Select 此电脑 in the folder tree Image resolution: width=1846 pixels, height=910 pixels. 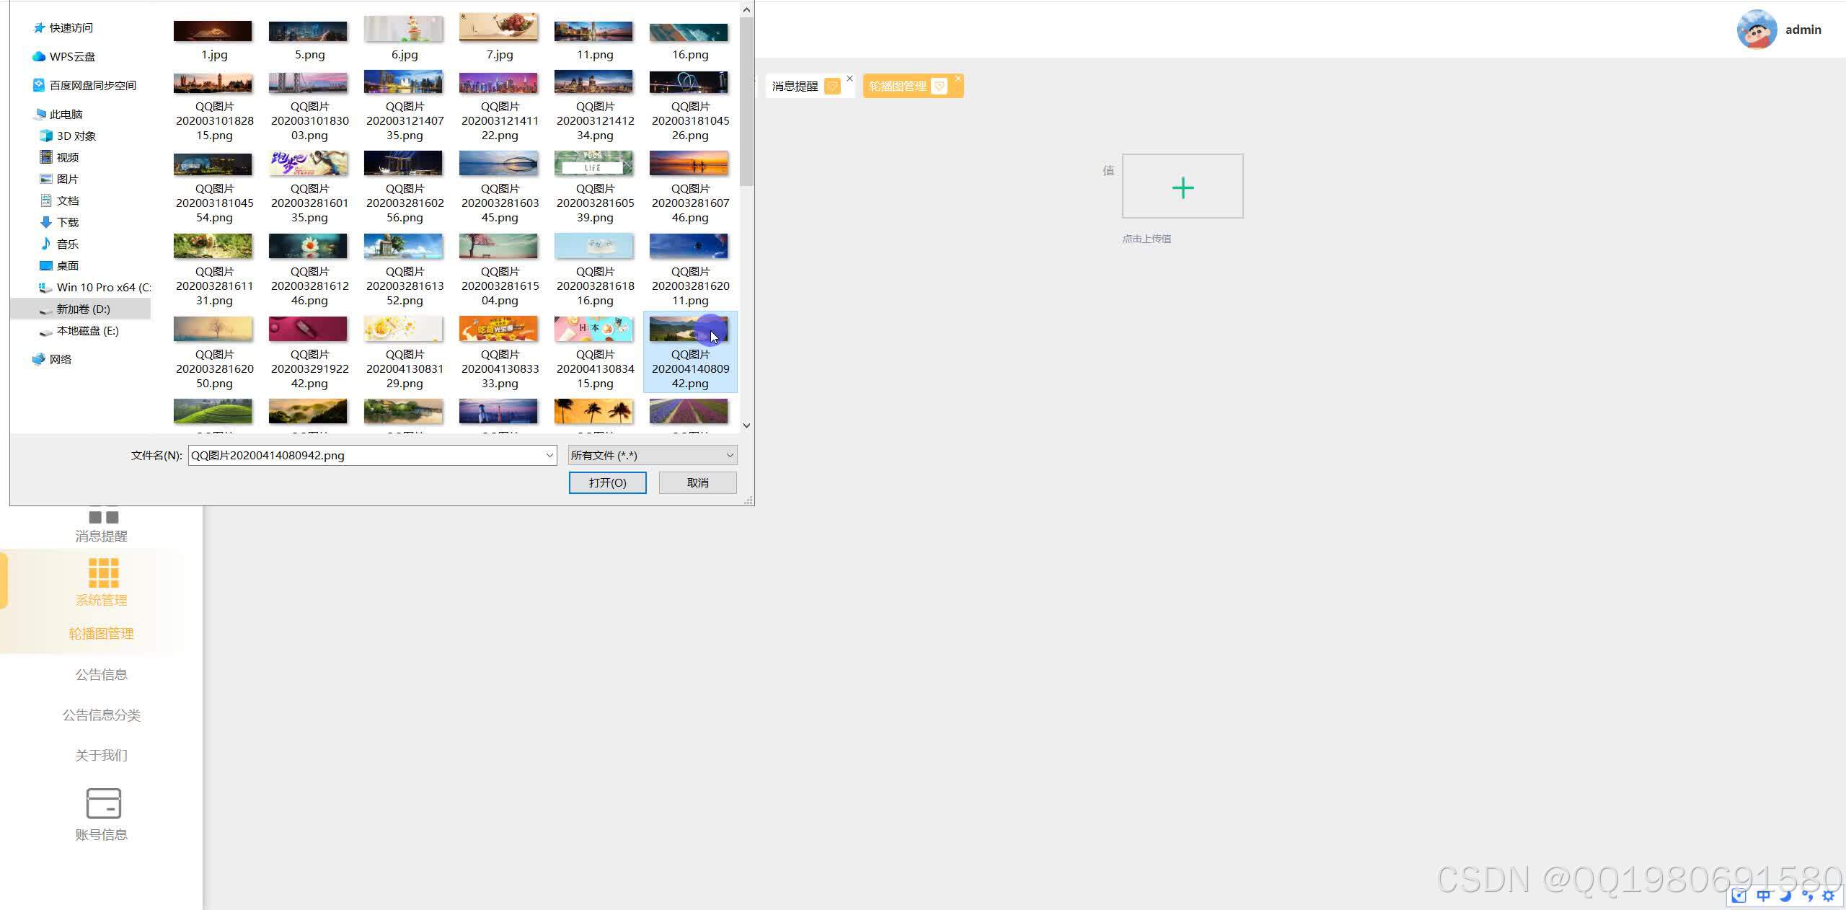coord(66,114)
